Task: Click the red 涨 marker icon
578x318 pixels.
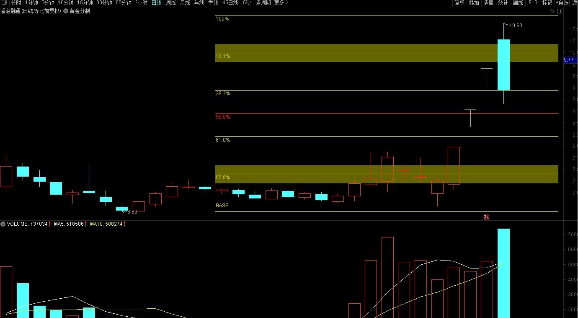Action: pos(486,217)
